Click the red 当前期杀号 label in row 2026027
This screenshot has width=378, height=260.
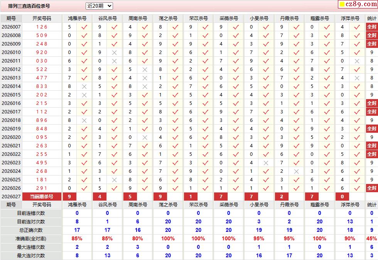42,197
